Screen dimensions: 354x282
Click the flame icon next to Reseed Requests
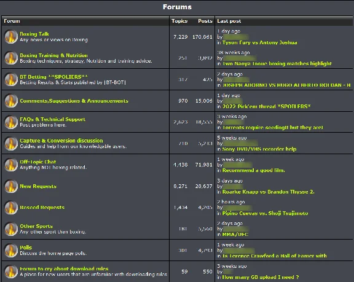11,208
